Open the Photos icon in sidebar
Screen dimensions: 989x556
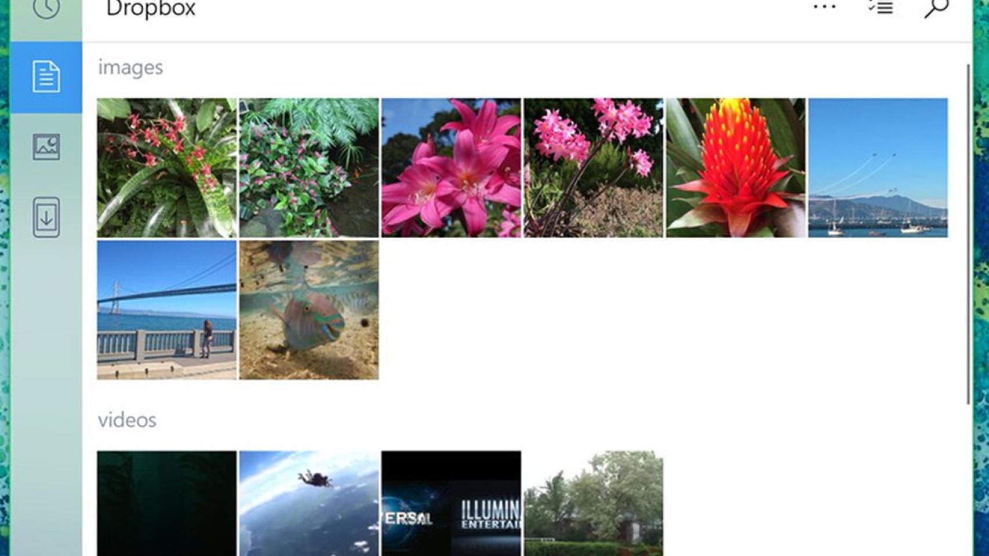(x=46, y=147)
